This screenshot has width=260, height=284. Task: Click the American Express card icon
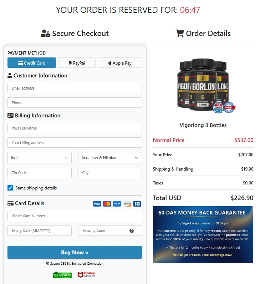click(x=117, y=204)
